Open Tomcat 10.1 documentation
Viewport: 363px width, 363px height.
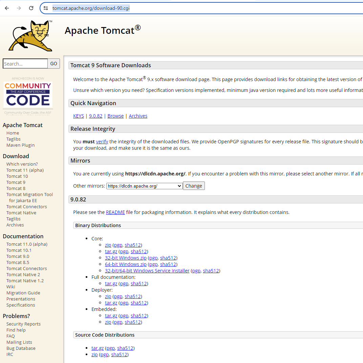point(19,250)
